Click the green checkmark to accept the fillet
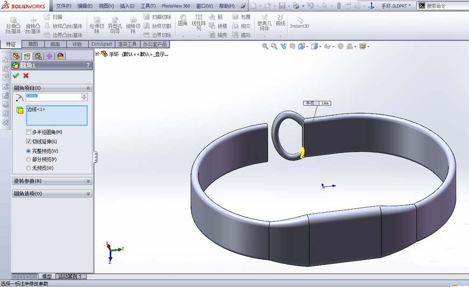The image size is (469, 287). pos(16,75)
